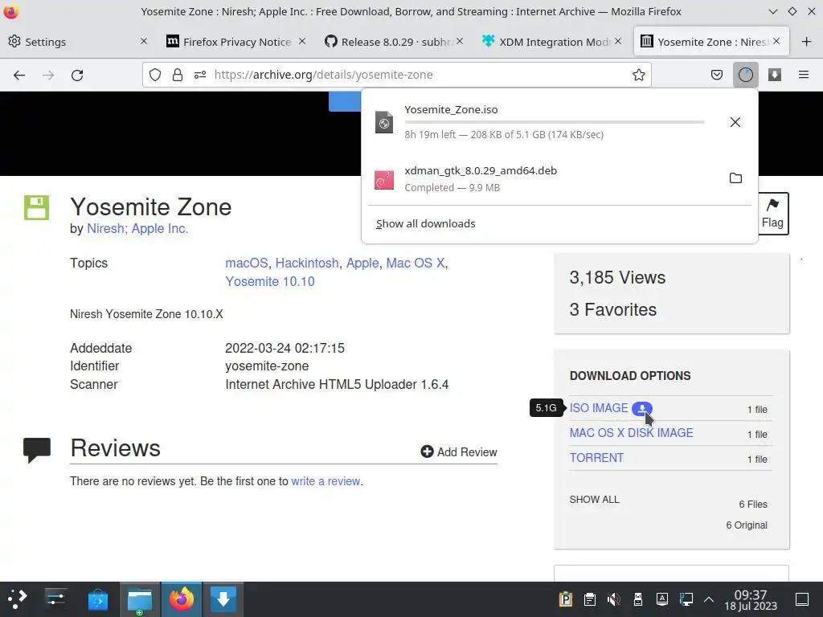The height and width of the screenshot is (617, 823).
Task: Select the Yosemite Zone tab
Action: tap(711, 42)
